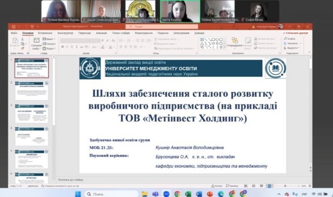Click the bulleted list icon

click(122, 40)
